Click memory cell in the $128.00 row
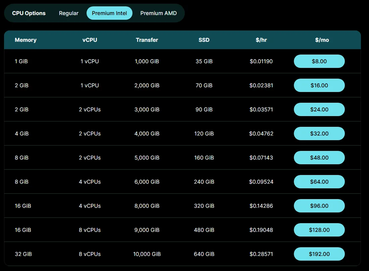This screenshot has width=369, height=271. 23,230
